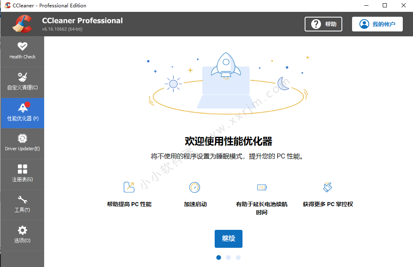Go to the second onboarding page dot
413x267 pixels.
[x=228, y=258]
